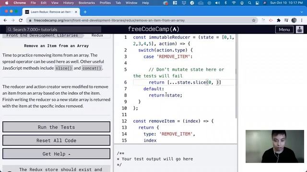307x172 pixels.
Task: Click the 'Remove an Item from an Array' heading
Action: tap(57, 46)
